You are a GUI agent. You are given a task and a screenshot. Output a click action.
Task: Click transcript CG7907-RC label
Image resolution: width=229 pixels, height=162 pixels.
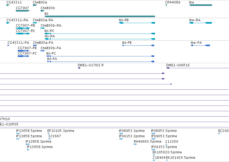26,31
